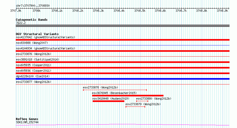This screenshot has width=237, height=128.
Task: Click the esv2733879 red interval line
Action: pyautogui.click(x=135, y=107)
